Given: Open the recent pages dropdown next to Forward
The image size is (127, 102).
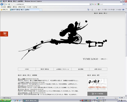Looking at the screenshot, I should [7, 4].
